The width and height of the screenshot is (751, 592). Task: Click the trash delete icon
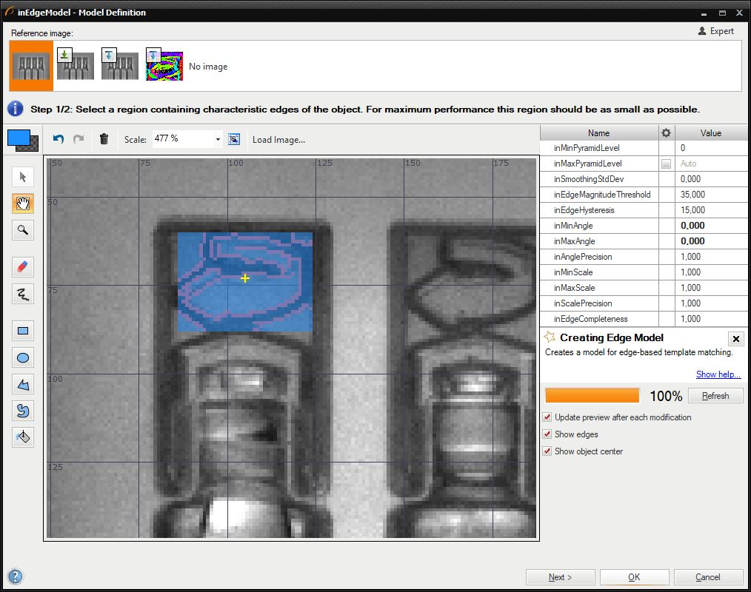[104, 139]
